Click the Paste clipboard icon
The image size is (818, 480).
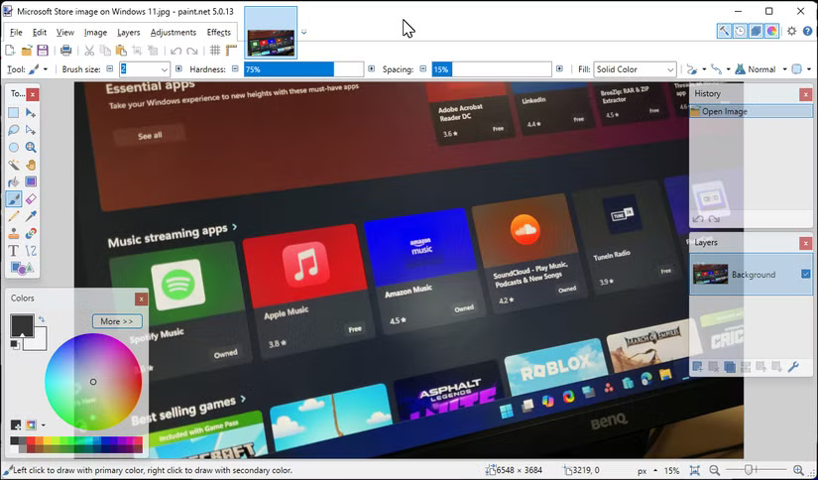click(121, 51)
